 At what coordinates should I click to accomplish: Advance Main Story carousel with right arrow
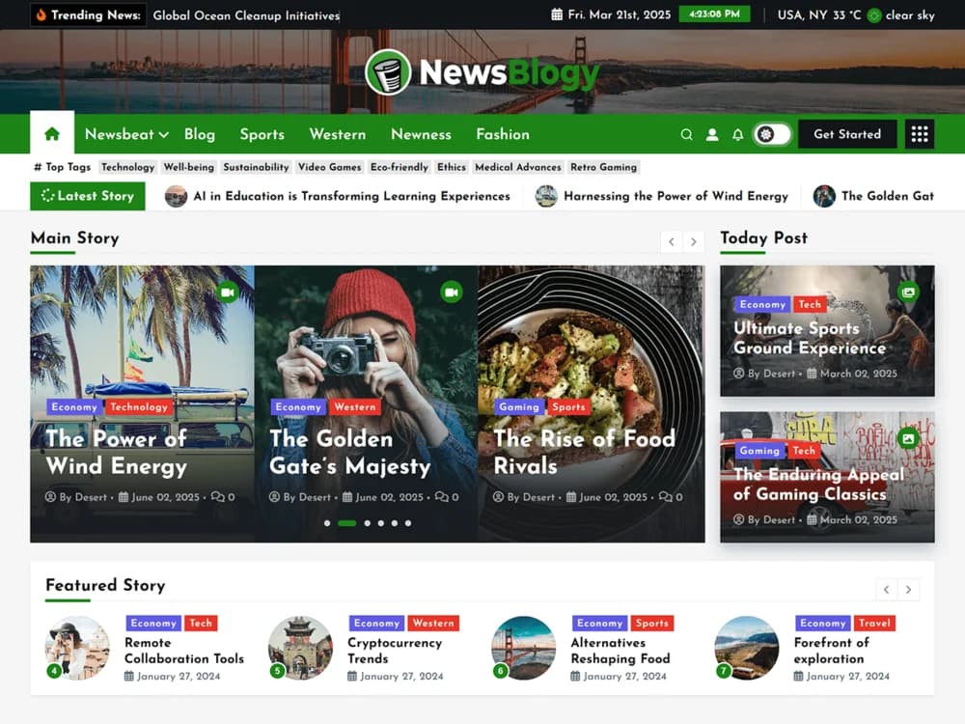[x=694, y=241]
